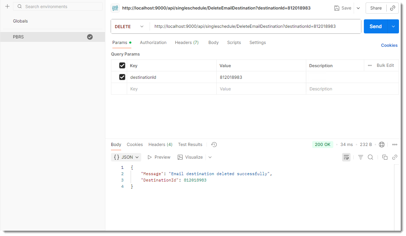
Task: Open the response more options ellipsis
Action: [x=394, y=145]
